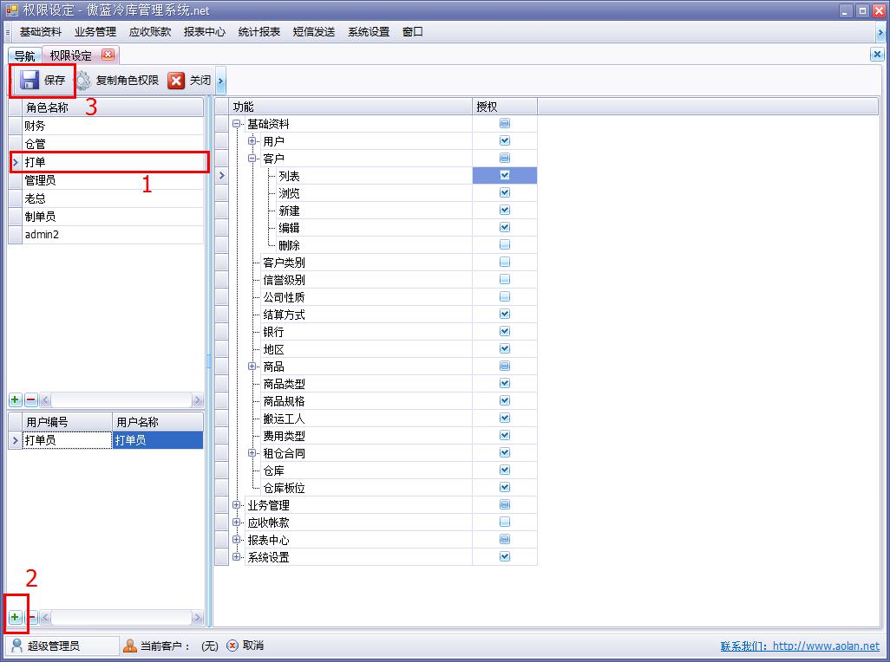Toggle the 客户类别 authorization checkbox

pos(505,263)
